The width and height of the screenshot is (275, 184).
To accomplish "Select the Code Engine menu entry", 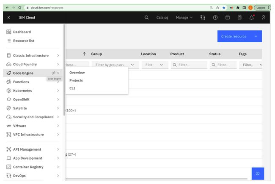I will pyautogui.click(x=23, y=73).
